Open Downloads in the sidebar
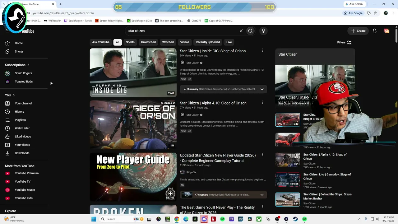 pyautogui.click(x=22, y=153)
